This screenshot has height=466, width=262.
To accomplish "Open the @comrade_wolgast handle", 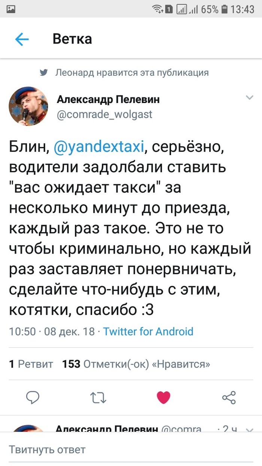I will coord(104,114).
